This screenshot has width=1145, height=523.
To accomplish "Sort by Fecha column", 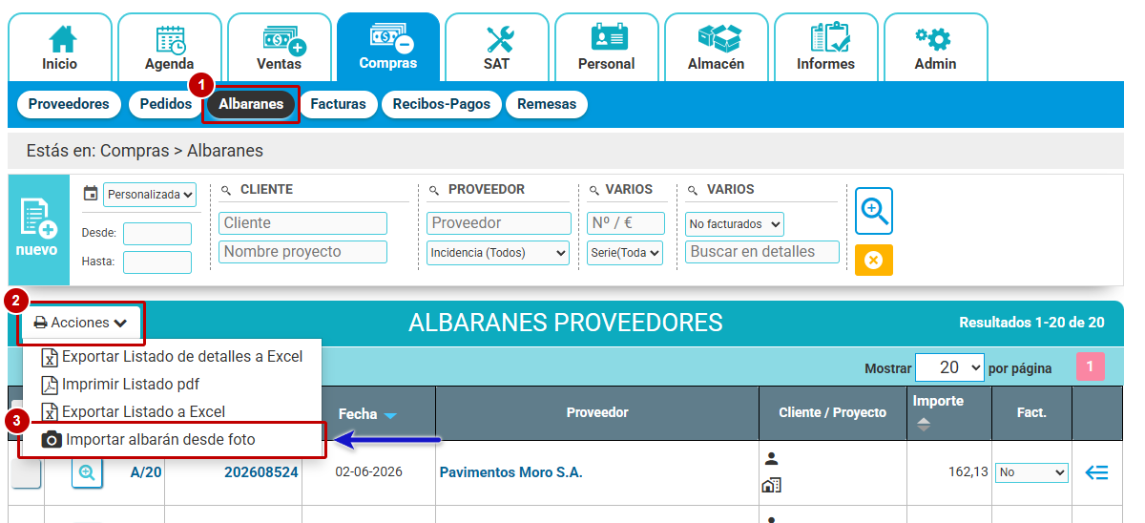I will tap(367, 414).
